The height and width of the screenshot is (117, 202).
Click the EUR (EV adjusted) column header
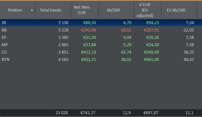pos(145,10)
